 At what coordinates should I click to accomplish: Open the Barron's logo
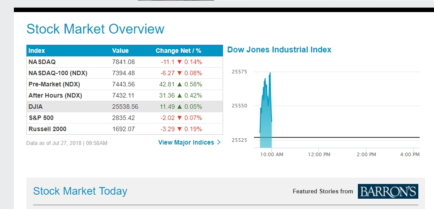point(388,191)
